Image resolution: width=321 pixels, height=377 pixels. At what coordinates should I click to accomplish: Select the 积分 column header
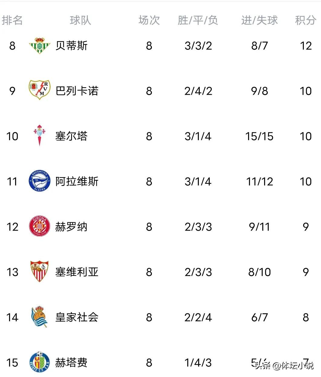(x=306, y=20)
